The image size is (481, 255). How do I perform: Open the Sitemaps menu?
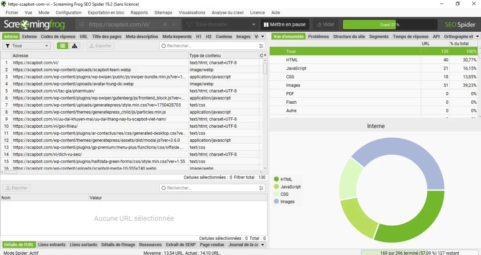163,12
